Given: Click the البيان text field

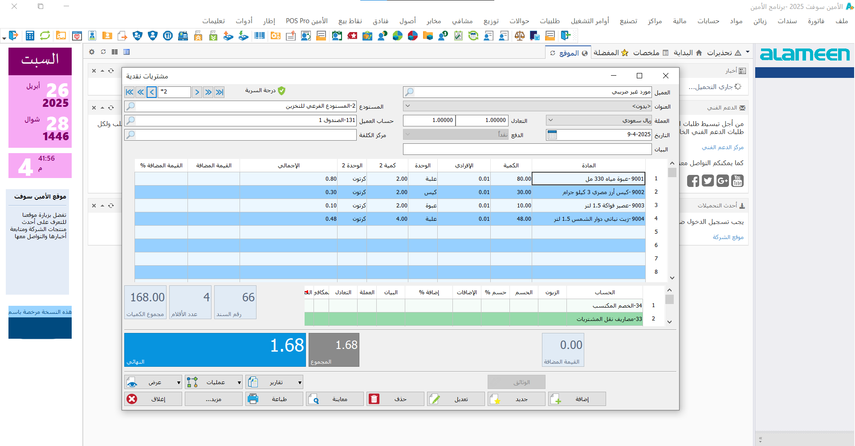Looking at the screenshot, I should [527, 149].
